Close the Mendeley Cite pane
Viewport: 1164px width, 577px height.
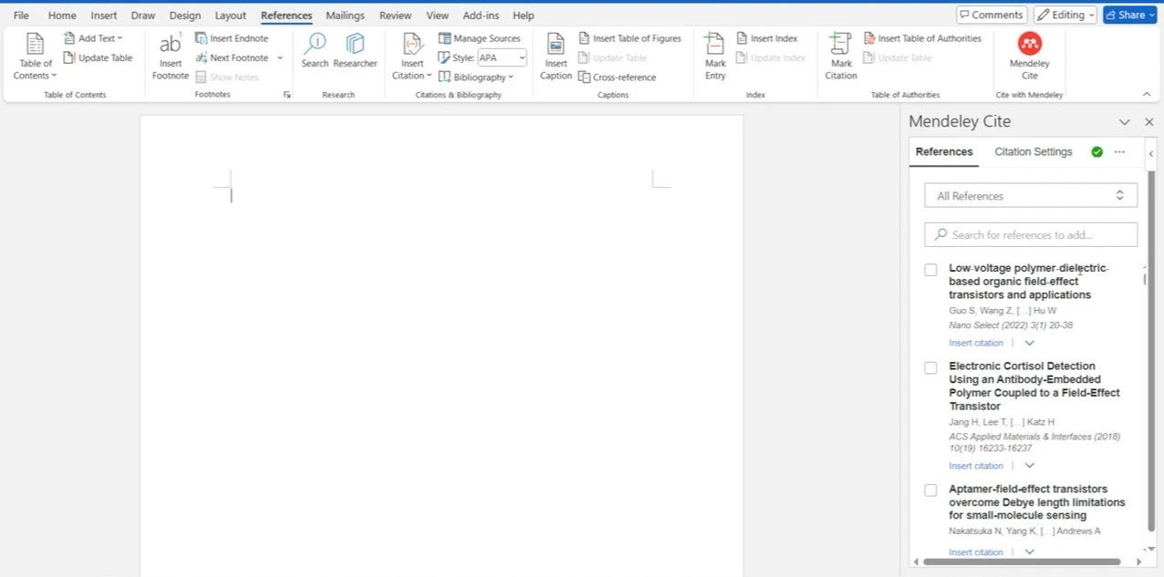(x=1149, y=122)
